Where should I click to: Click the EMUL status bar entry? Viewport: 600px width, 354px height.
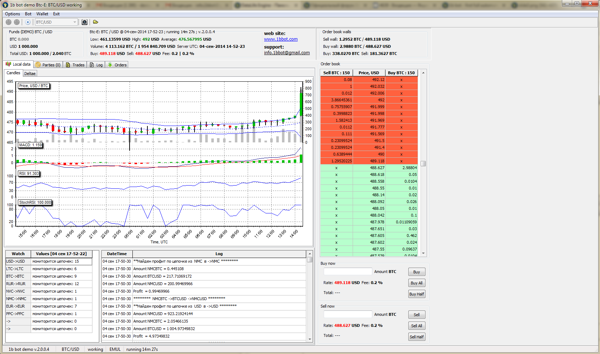click(115, 349)
